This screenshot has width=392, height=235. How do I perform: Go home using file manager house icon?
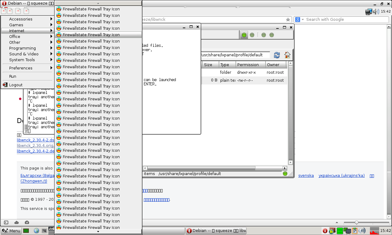coord(287,55)
